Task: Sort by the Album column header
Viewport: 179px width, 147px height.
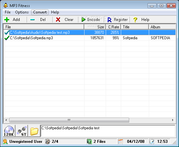Action: [162, 27]
